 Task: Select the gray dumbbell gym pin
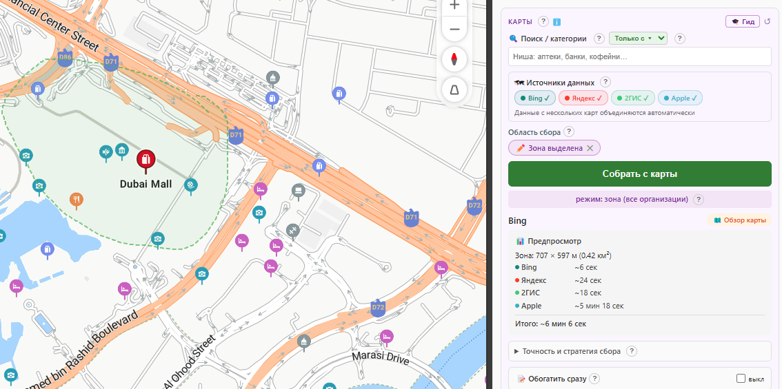click(293, 231)
